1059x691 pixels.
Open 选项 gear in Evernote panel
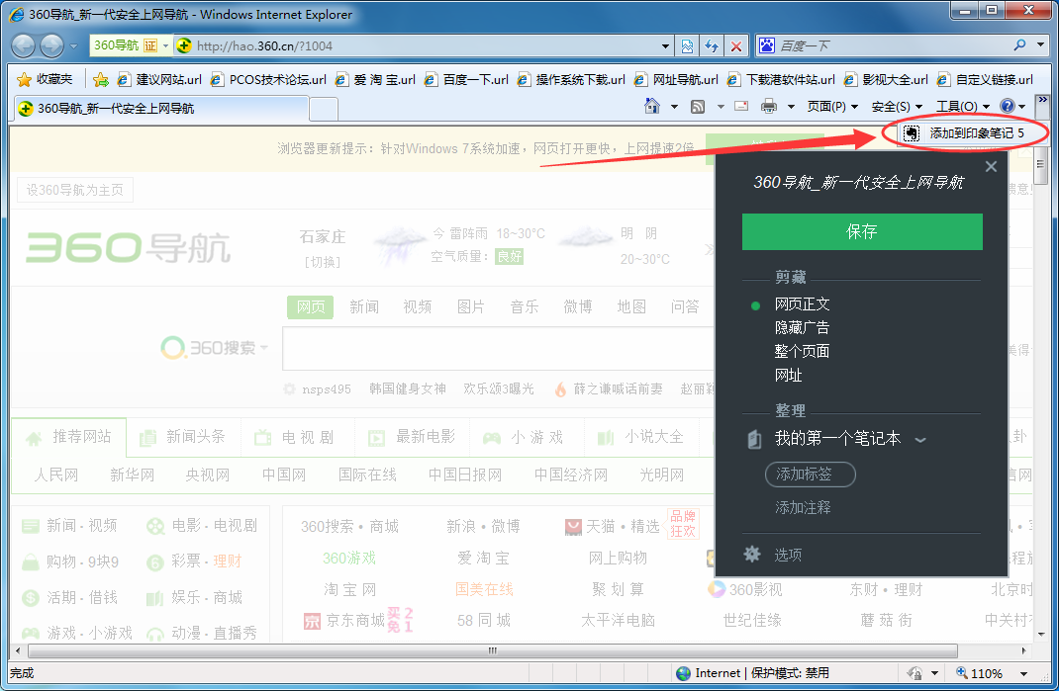[x=752, y=555]
